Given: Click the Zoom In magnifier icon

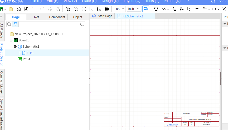Looking at the screenshot, I should 68,9.
